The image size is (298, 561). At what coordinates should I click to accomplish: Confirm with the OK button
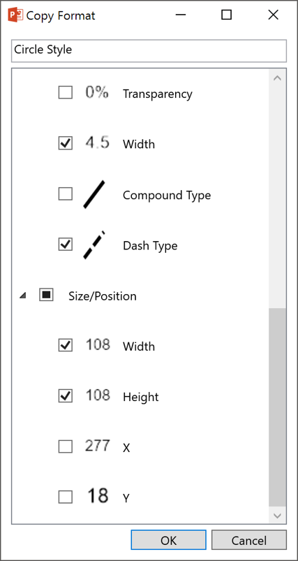(x=168, y=540)
